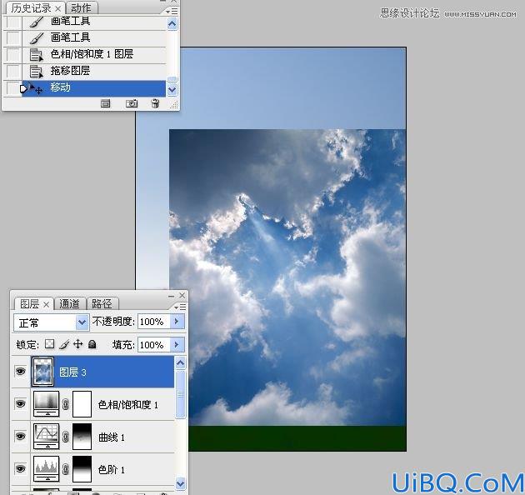Image resolution: width=525 pixels, height=495 pixels.
Task: Select the drag layer history state
Action: 93,71
